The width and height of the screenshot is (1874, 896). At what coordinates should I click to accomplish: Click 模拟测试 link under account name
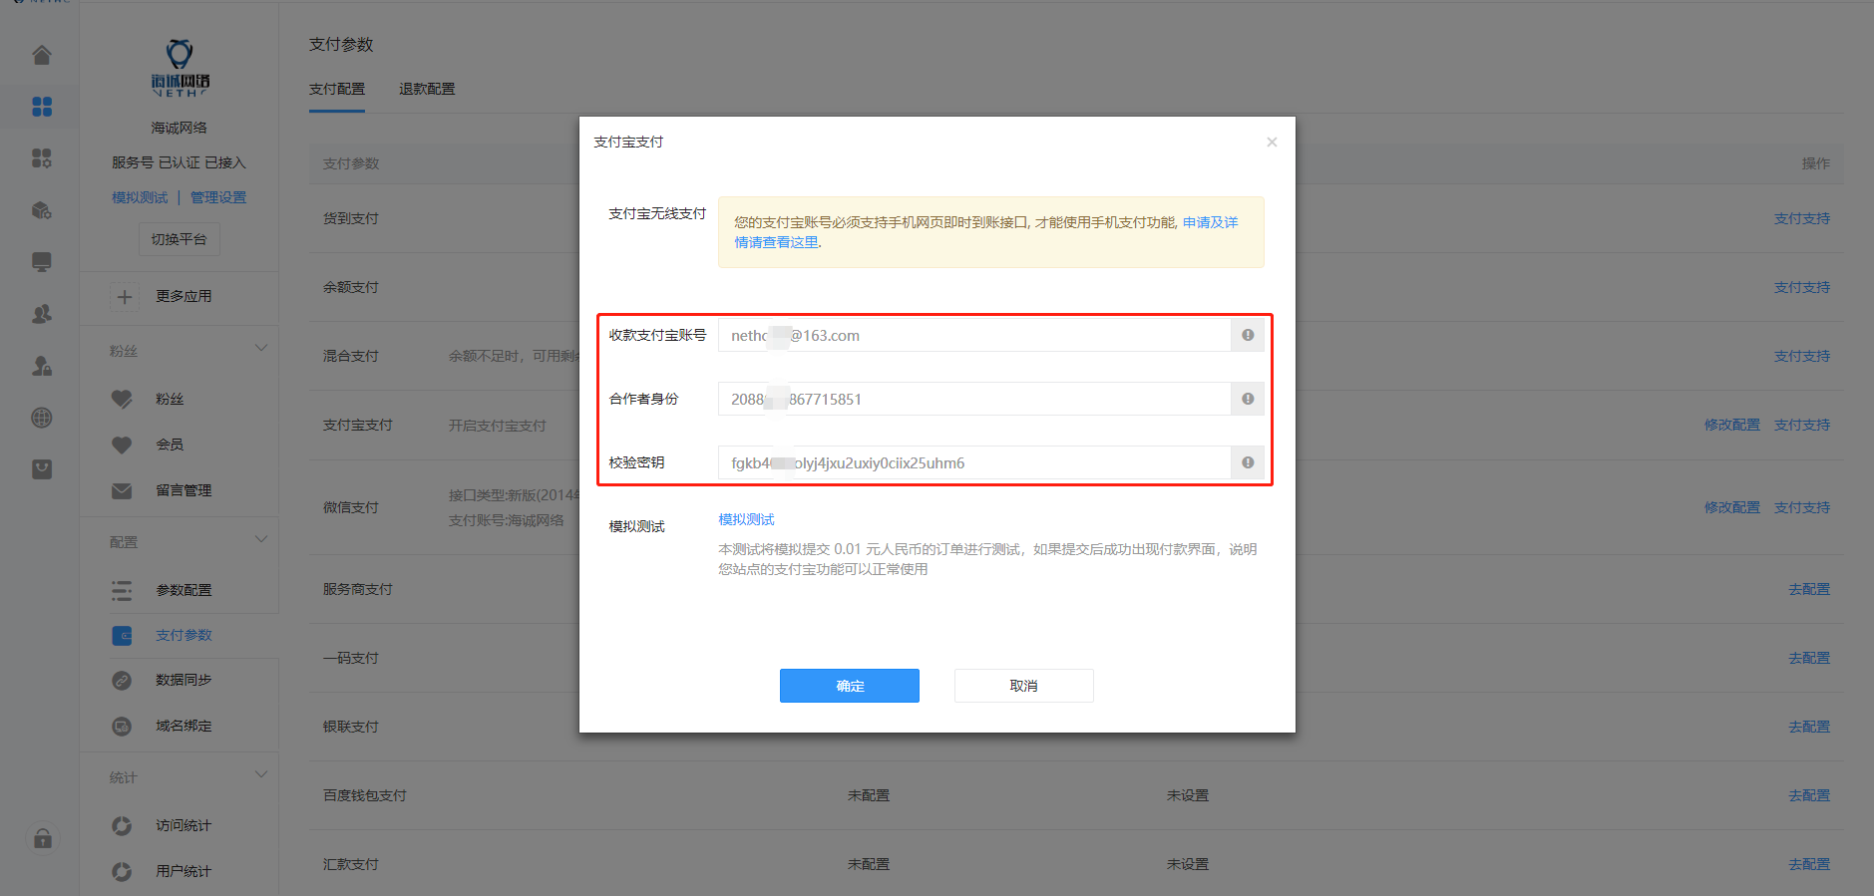click(x=140, y=197)
